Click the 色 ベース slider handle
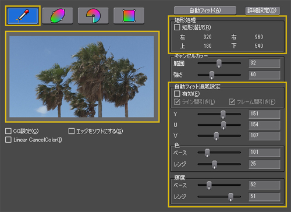 pyautogui.click(x=207, y=153)
